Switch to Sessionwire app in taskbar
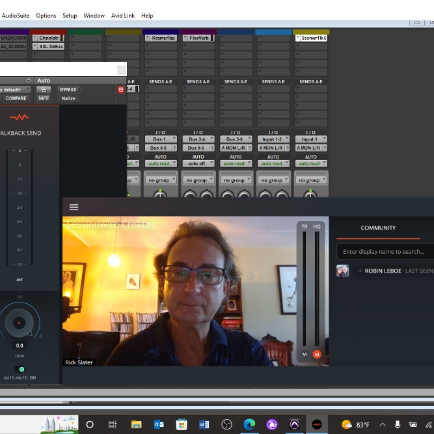Screen dimensions: 434x434 coord(317,424)
